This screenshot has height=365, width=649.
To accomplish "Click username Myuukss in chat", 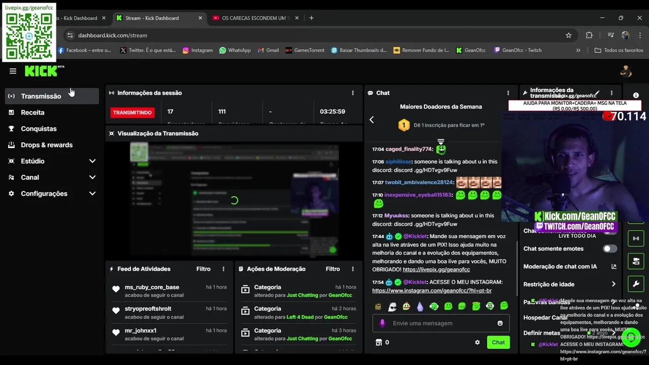I will pyautogui.click(x=396, y=215).
